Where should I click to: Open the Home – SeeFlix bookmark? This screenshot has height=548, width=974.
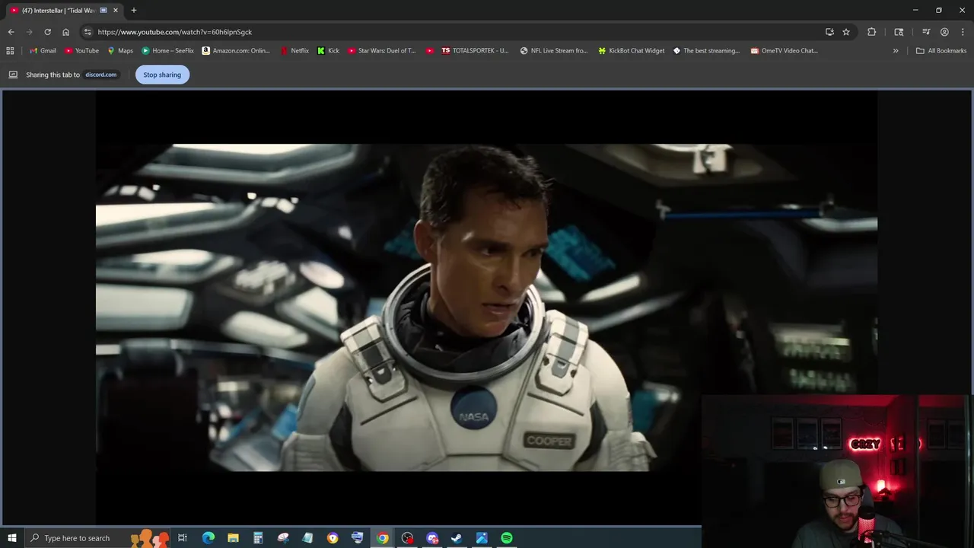click(x=167, y=51)
